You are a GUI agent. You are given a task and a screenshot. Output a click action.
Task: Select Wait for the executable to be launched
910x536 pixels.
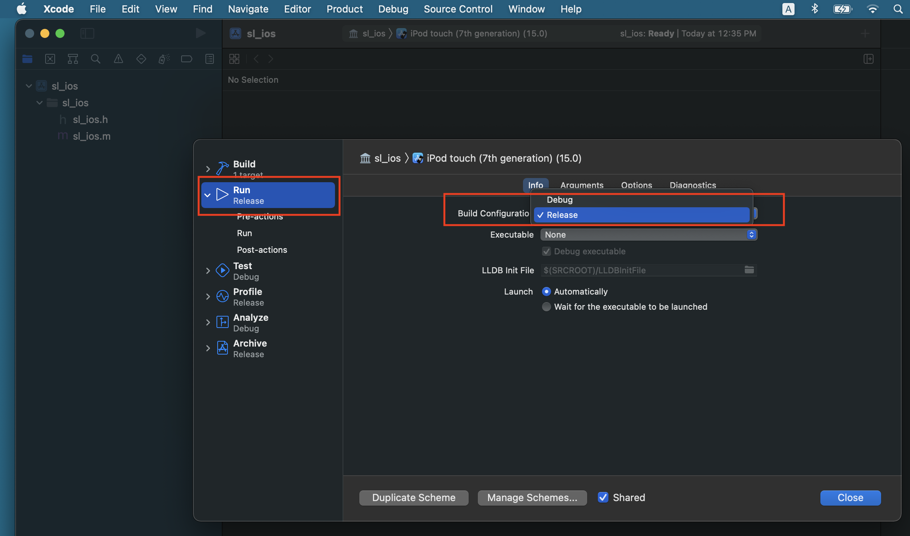point(546,307)
